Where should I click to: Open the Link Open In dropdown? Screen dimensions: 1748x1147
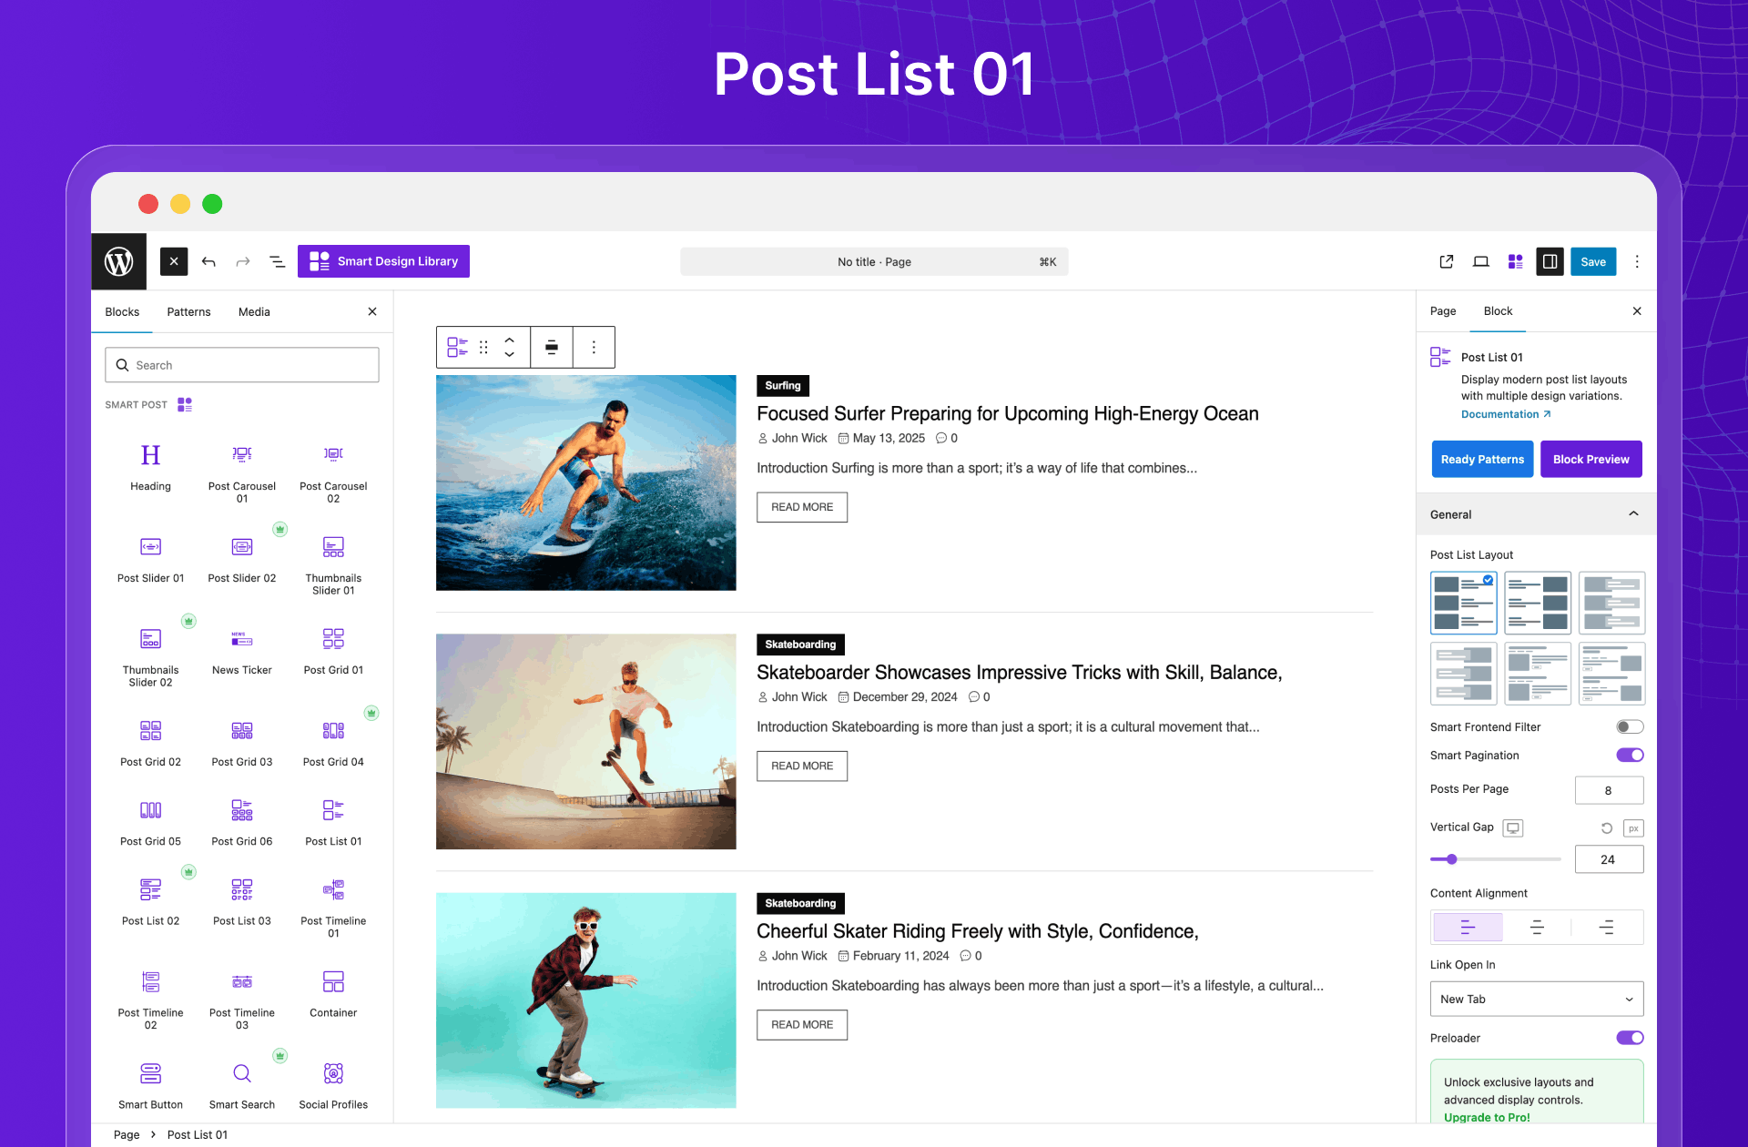pos(1536,999)
